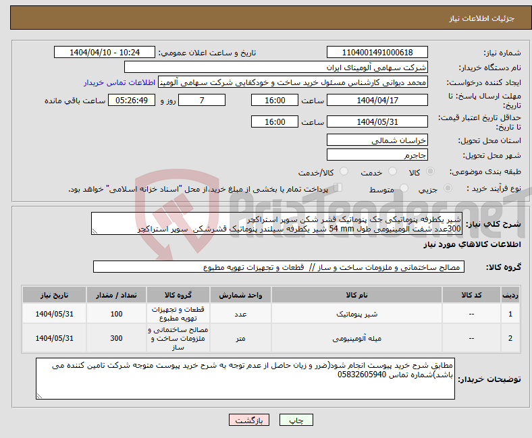
Task: Click the city field جاجرم
Action: click(x=377, y=155)
